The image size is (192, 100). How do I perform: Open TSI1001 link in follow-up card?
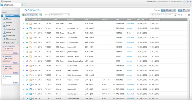pos(16,53)
